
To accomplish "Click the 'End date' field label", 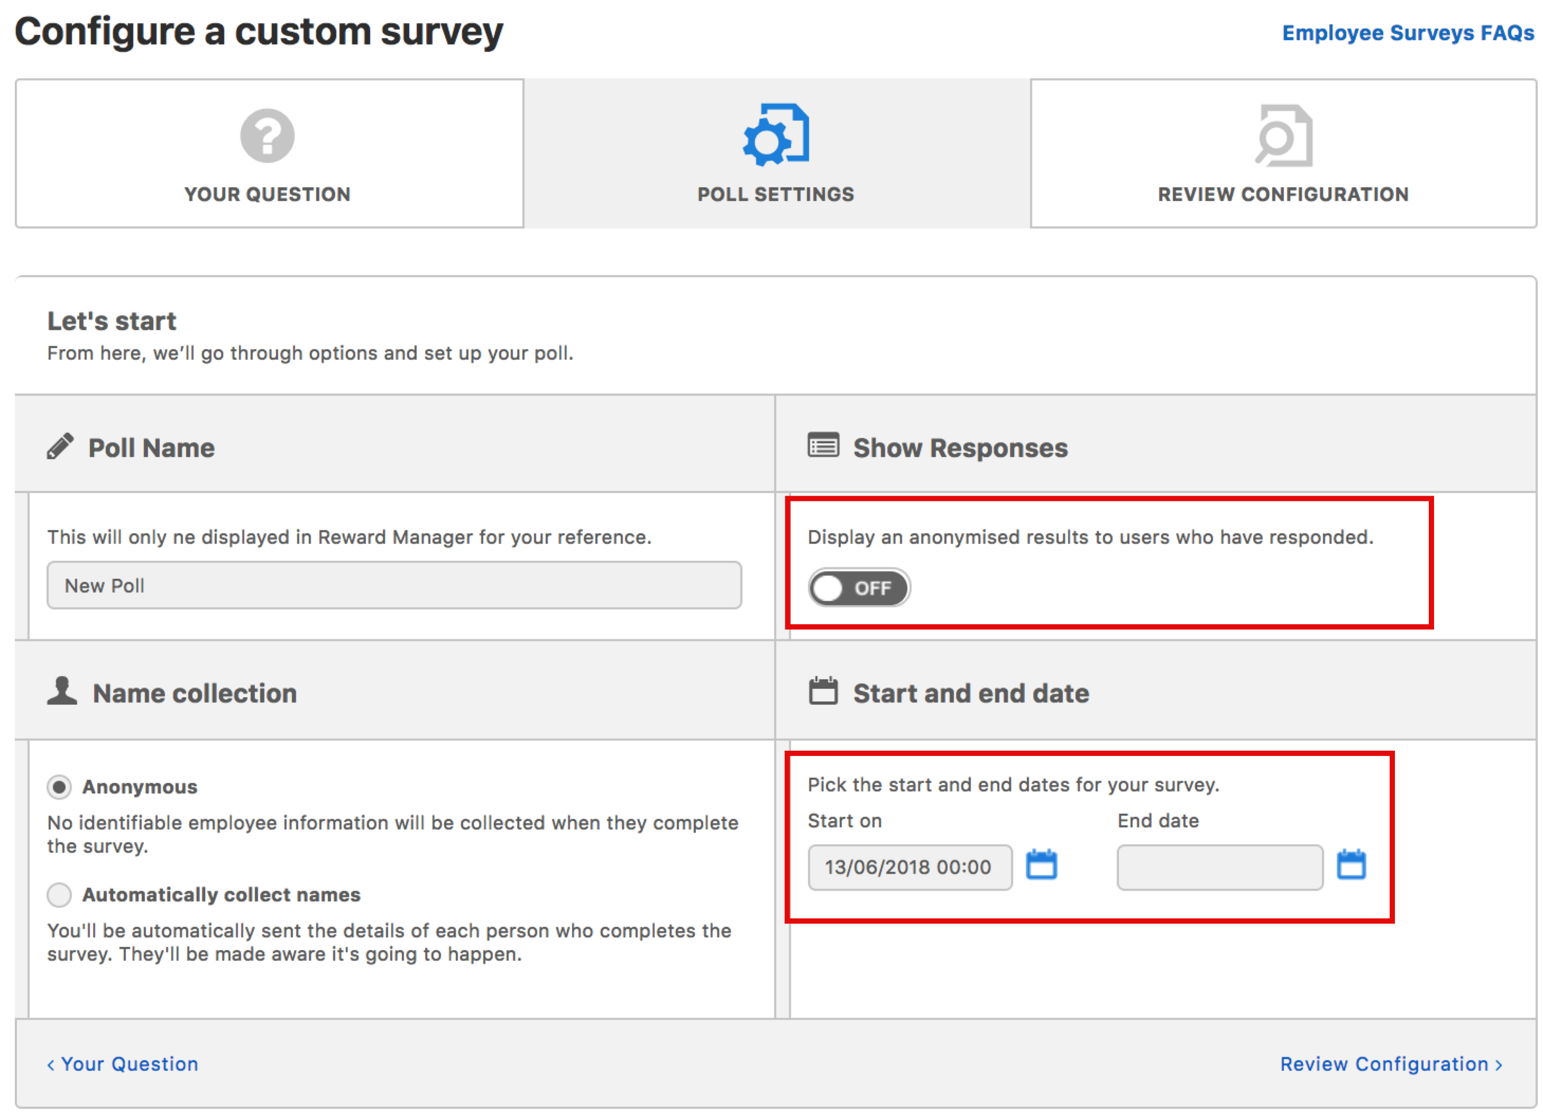I will pos(1158,821).
